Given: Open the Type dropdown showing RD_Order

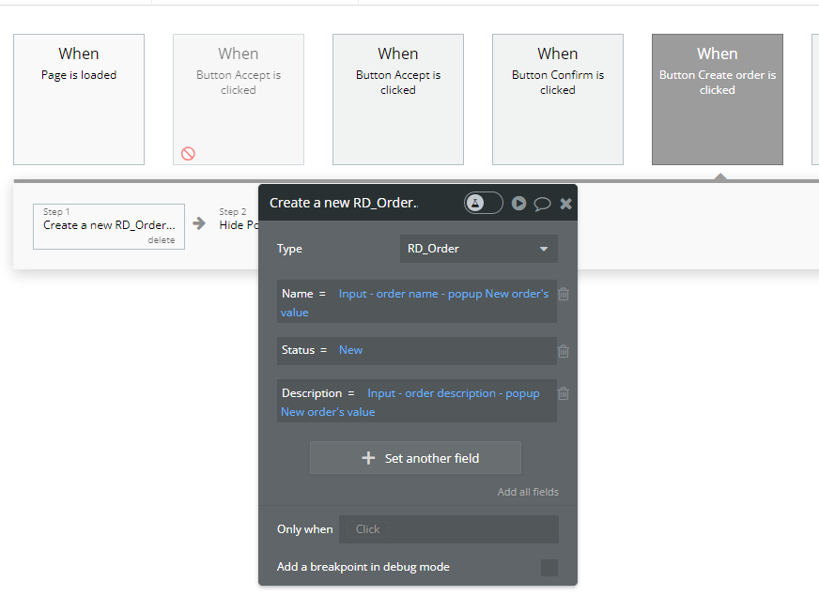Looking at the screenshot, I should [x=478, y=249].
